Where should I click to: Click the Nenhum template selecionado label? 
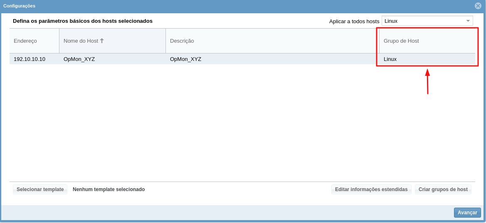tap(109, 189)
